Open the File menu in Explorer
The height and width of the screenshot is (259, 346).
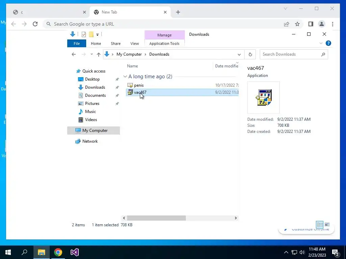click(x=77, y=44)
